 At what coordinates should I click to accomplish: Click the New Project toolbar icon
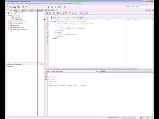pos(11,7)
